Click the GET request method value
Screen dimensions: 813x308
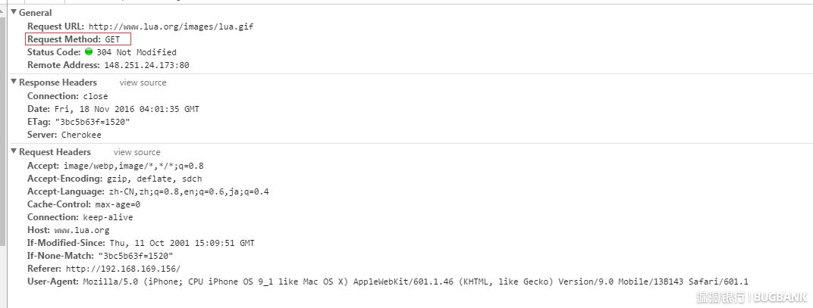(x=114, y=39)
